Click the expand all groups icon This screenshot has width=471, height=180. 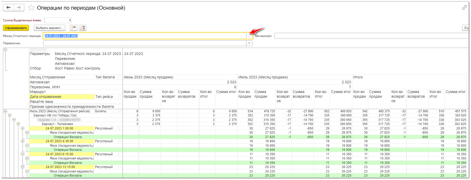click(x=83, y=28)
